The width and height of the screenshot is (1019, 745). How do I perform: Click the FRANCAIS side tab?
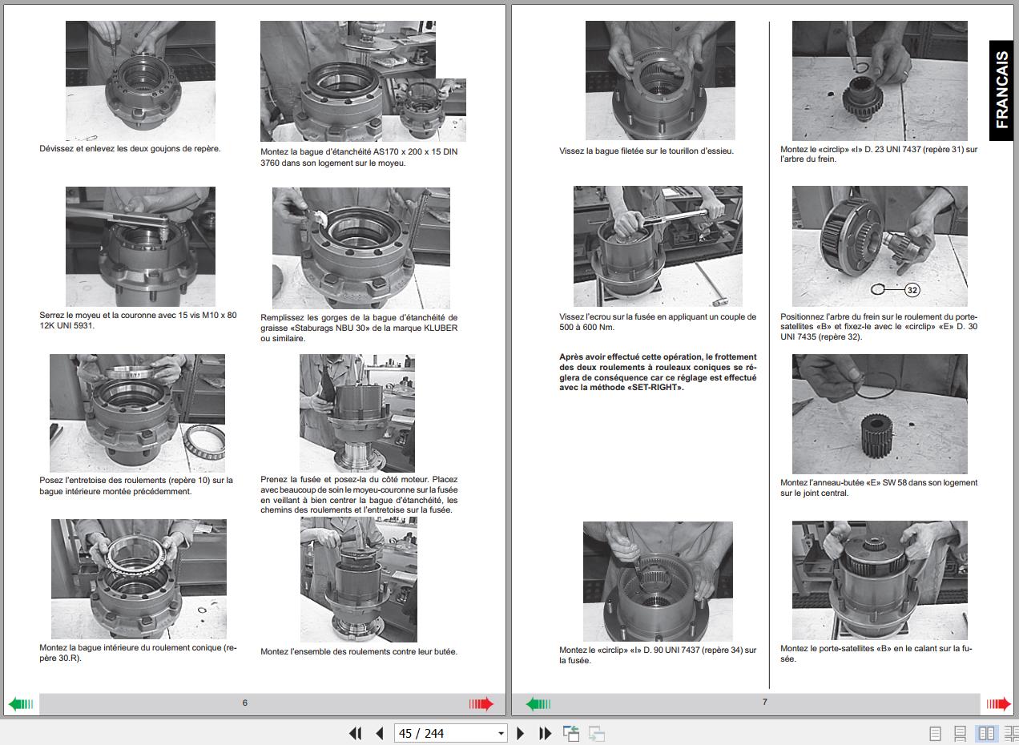point(1001,91)
